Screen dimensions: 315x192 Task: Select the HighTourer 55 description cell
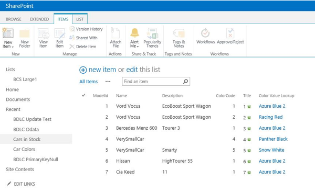(177, 161)
